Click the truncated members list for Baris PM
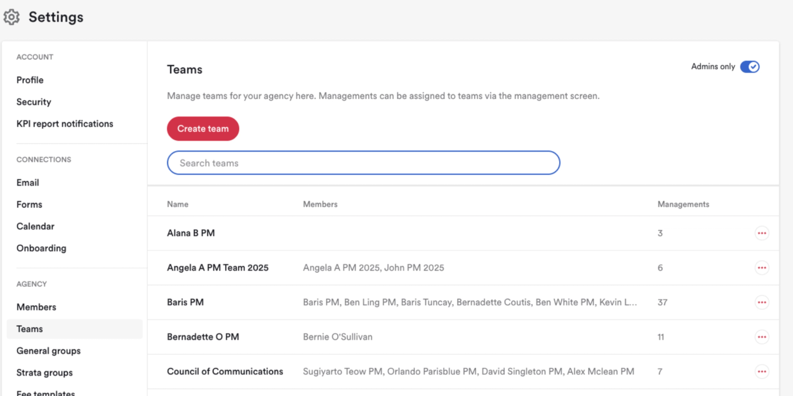This screenshot has width=793, height=396. tap(470, 302)
